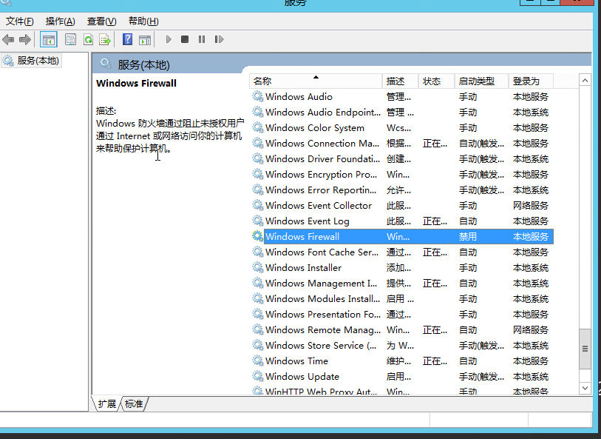601x439 pixels.
Task: Click the vertical scrollbar thumb
Action: [585, 349]
